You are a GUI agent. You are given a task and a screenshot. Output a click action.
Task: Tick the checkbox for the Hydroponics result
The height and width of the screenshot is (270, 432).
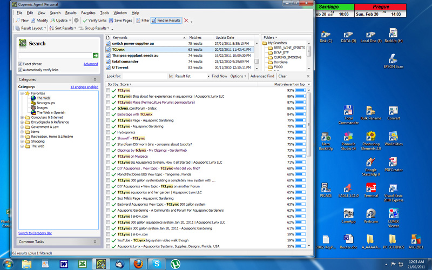point(109,132)
